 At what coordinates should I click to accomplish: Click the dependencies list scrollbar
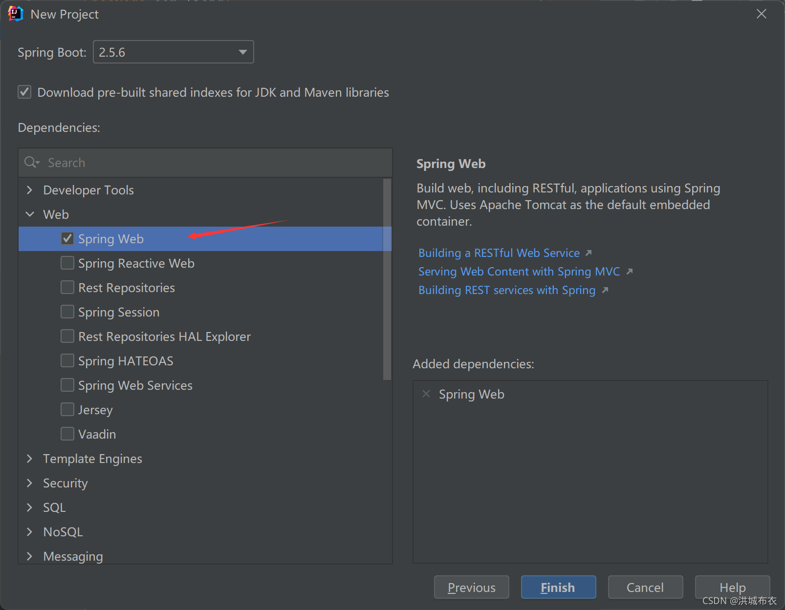tap(387, 279)
